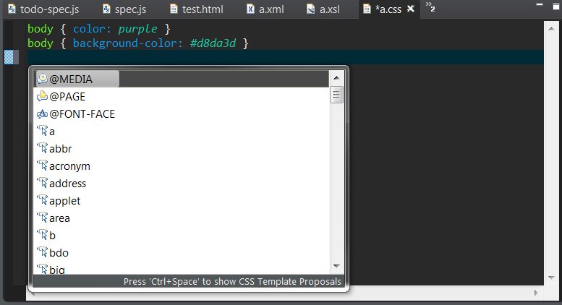562x305 pixels.
Task: Click the 'purple' color value
Action: pos(137,29)
